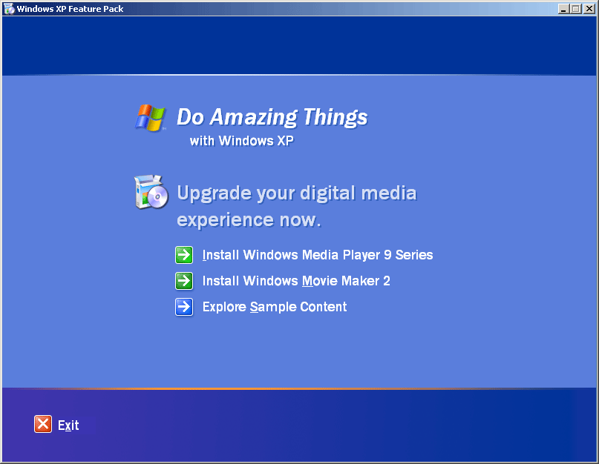Close the Feature Pack window

click(x=589, y=9)
